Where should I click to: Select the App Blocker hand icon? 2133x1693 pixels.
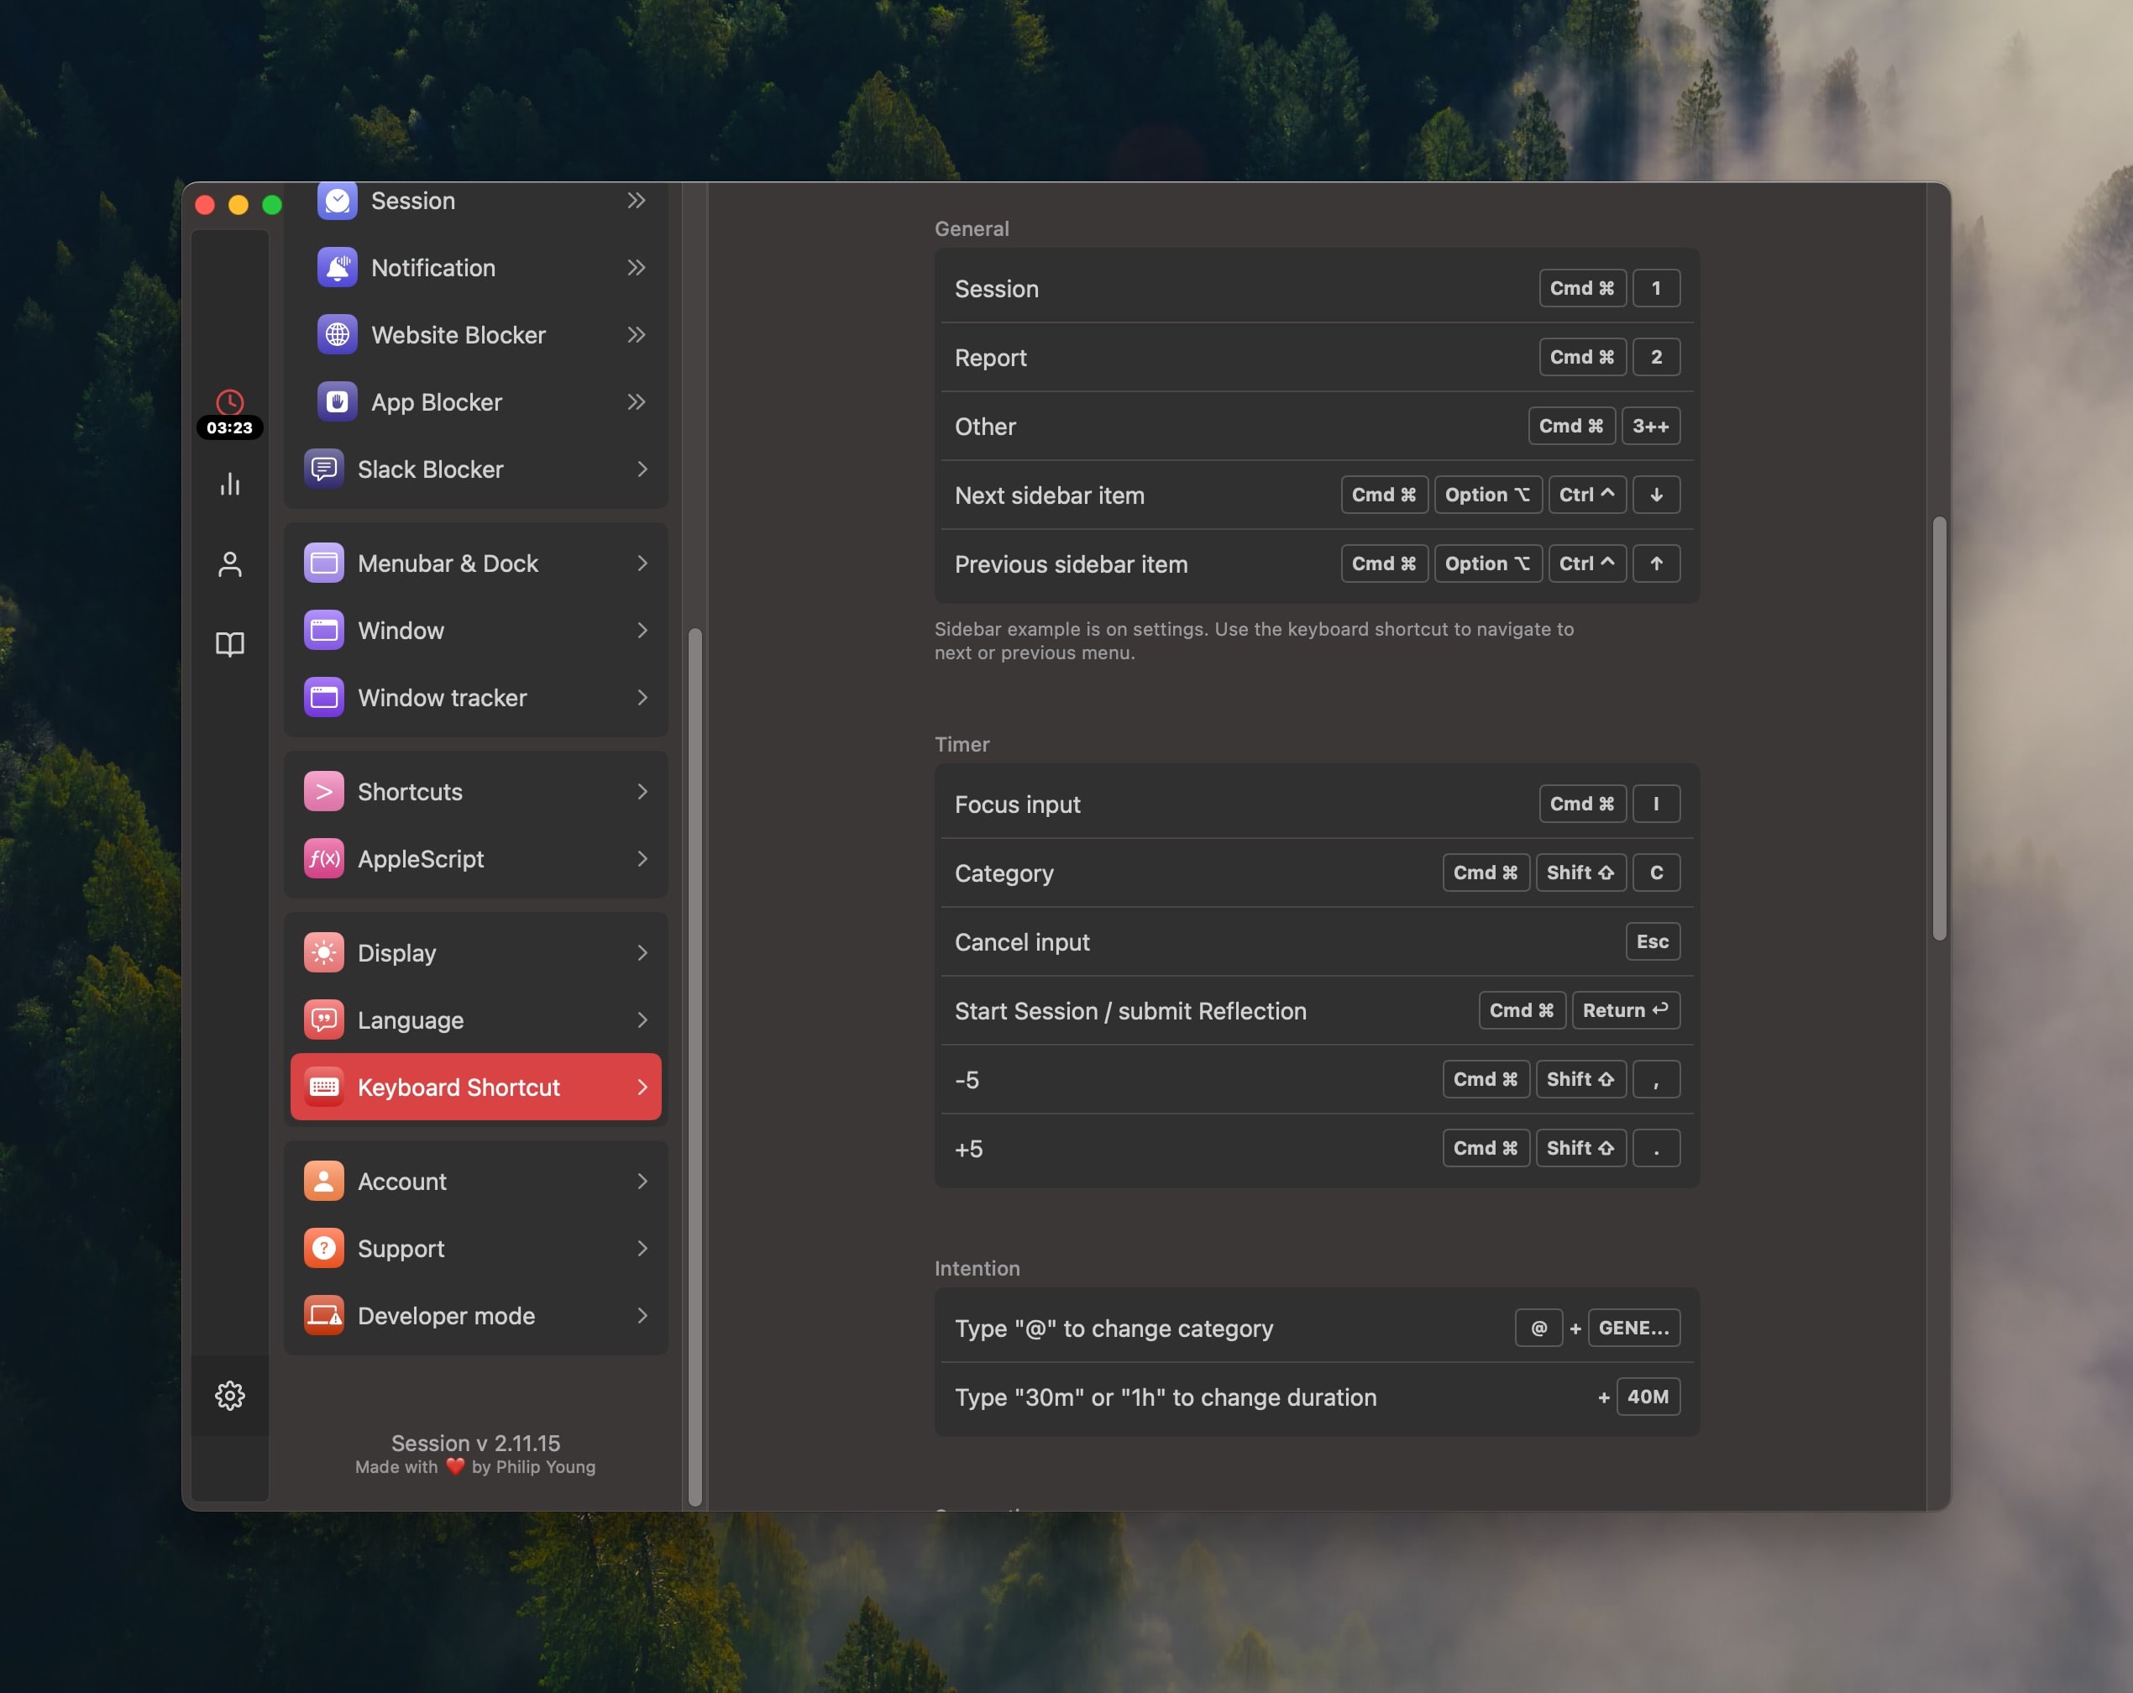[x=337, y=401]
